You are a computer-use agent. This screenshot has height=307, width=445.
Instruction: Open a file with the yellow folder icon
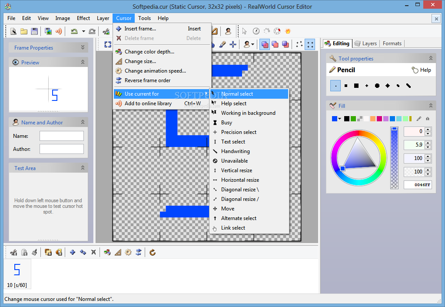pyautogui.click(x=24, y=31)
